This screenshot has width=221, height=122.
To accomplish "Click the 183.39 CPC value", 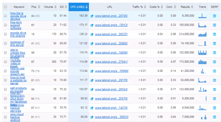I will (x=83, y=16).
